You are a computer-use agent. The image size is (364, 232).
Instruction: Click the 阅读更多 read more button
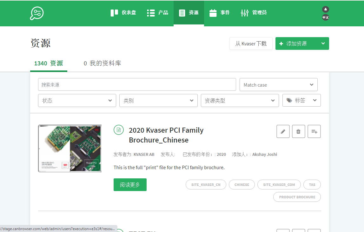coord(130,185)
